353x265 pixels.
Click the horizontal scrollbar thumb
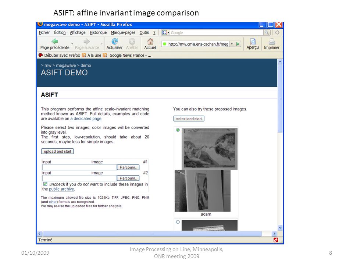[x=152, y=234]
